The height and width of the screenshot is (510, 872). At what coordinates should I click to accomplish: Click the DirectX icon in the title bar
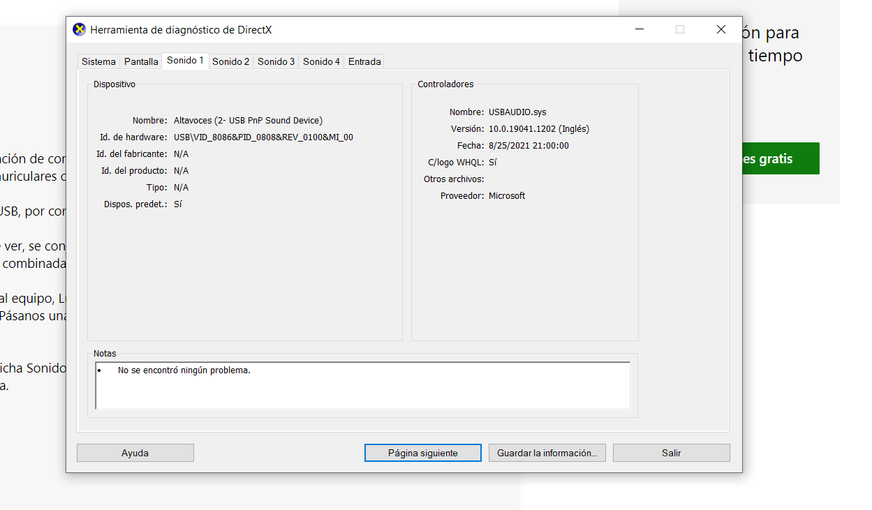(80, 29)
